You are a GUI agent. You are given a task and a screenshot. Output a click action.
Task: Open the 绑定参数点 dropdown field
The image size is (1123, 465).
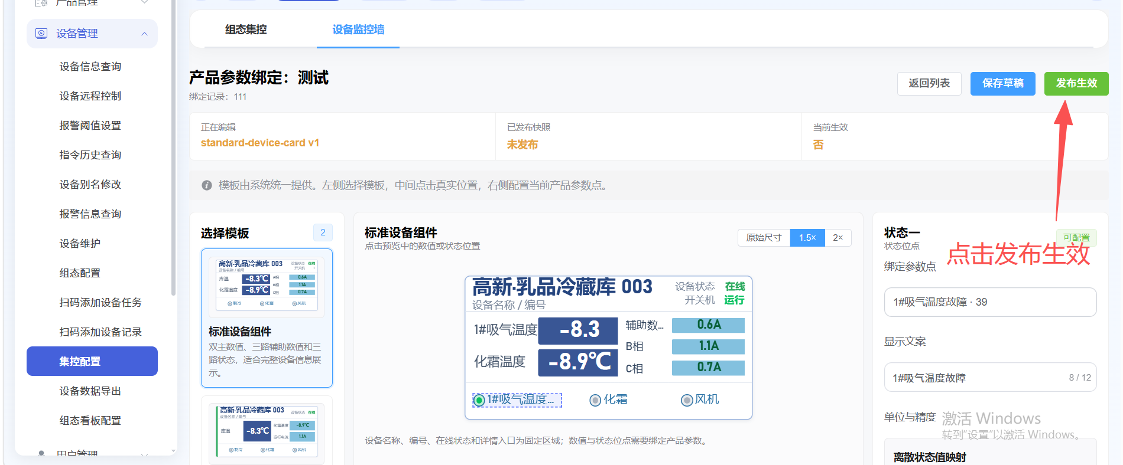coord(991,302)
